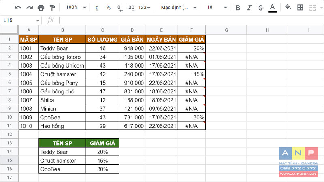
Task: Open the text color picker
Action: pyautogui.click(x=272, y=8)
